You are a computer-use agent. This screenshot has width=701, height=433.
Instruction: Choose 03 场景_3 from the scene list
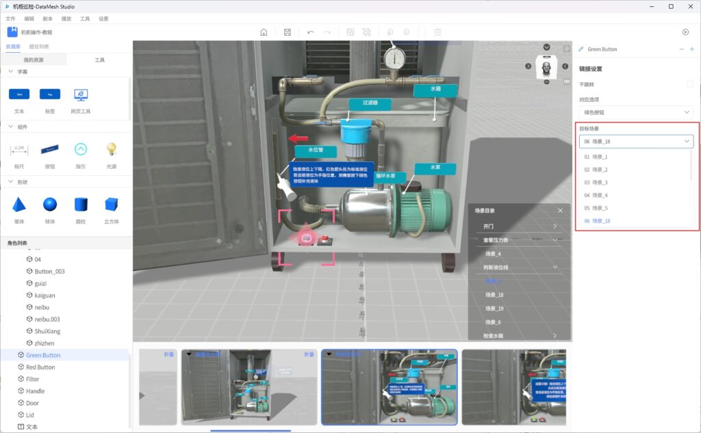pyautogui.click(x=596, y=183)
